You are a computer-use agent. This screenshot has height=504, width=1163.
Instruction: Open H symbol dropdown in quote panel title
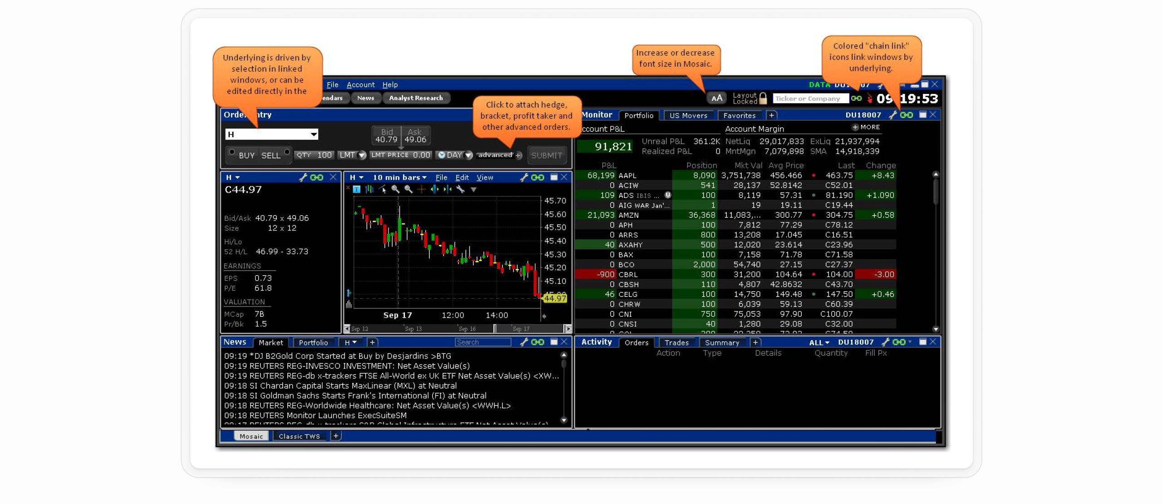pyautogui.click(x=233, y=178)
